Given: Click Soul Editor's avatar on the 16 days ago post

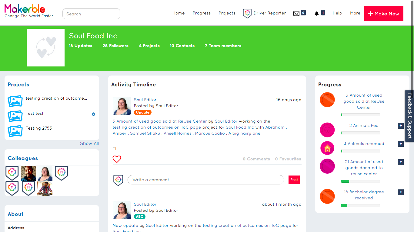Looking at the screenshot, I should tap(122, 106).
